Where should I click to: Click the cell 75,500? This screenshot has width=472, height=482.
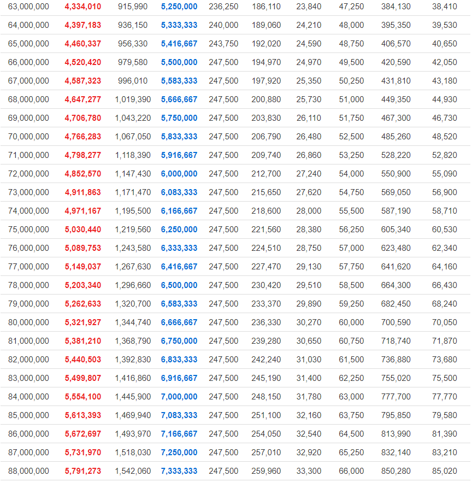tap(445, 378)
